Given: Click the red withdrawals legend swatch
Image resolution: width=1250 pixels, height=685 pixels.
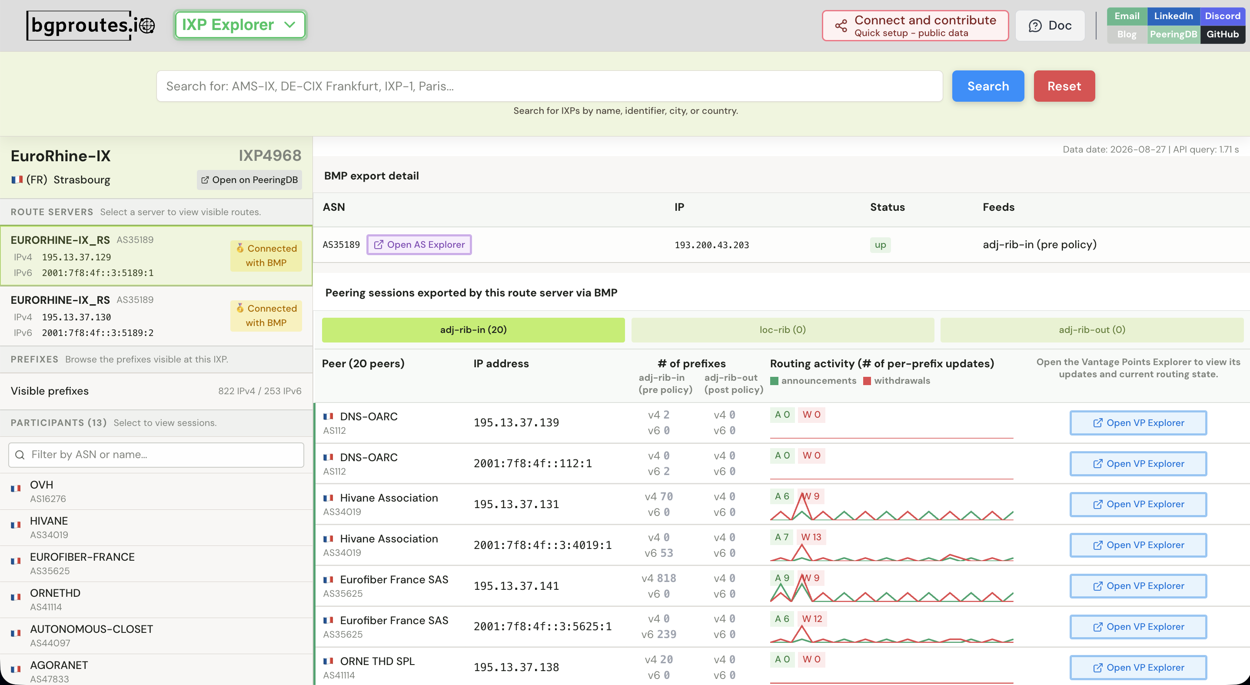Looking at the screenshot, I should click(867, 381).
